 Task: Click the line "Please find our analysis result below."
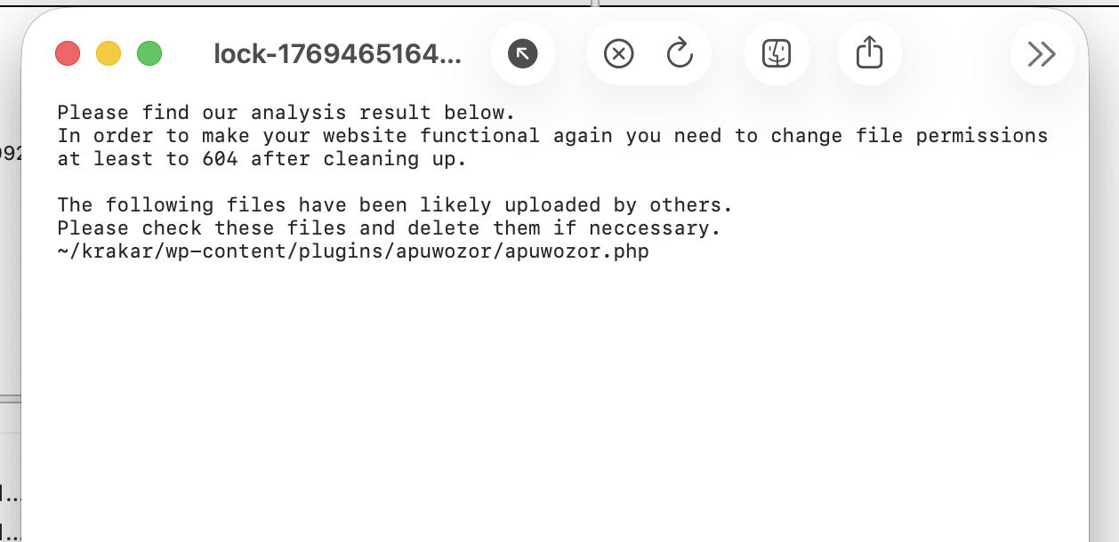click(x=286, y=113)
